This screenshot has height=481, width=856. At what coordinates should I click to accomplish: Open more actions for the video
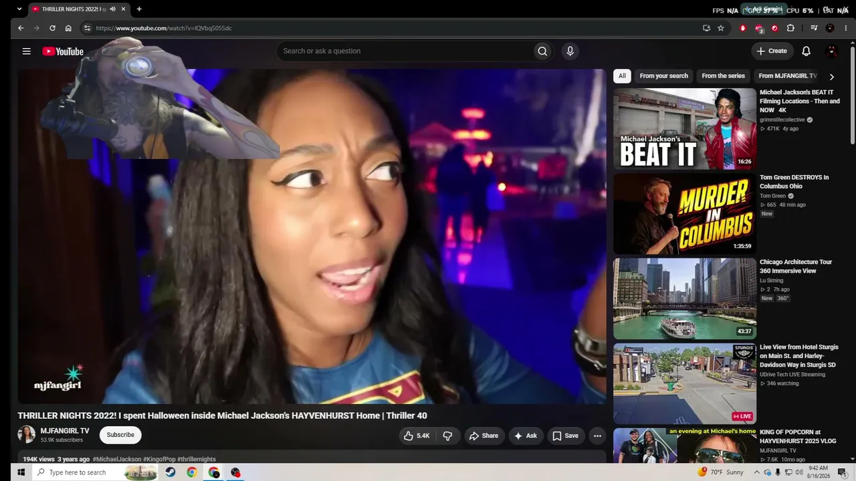pos(597,436)
